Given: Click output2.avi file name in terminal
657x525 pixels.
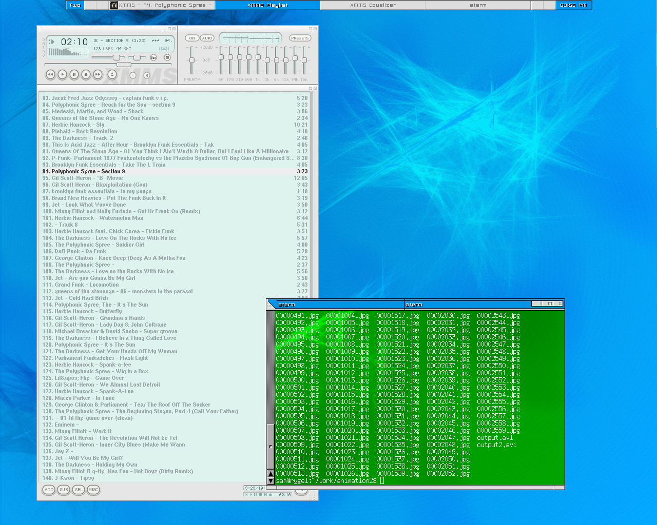Looking at the screenshot, I should coord(496,445).
